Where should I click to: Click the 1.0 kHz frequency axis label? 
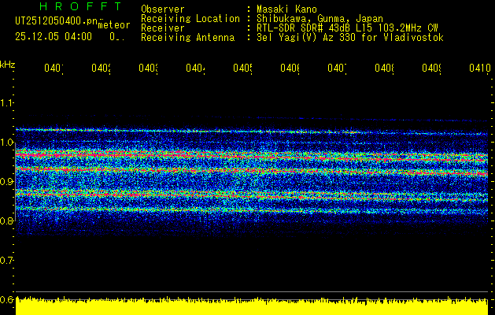tap(6, 143)
